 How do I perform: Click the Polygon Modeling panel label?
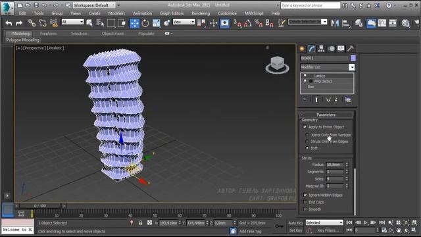(x=22, y=40)
